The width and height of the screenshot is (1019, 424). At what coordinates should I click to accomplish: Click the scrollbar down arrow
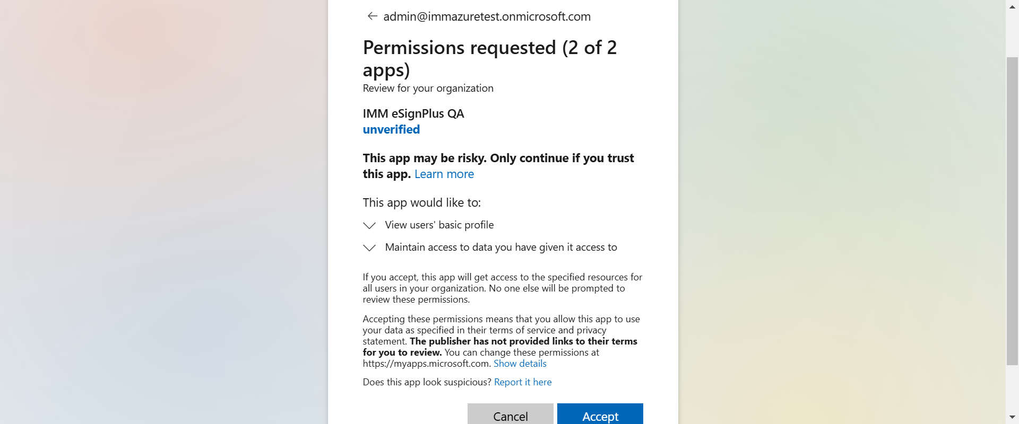pyautogui.click(x=1012, y=418)
